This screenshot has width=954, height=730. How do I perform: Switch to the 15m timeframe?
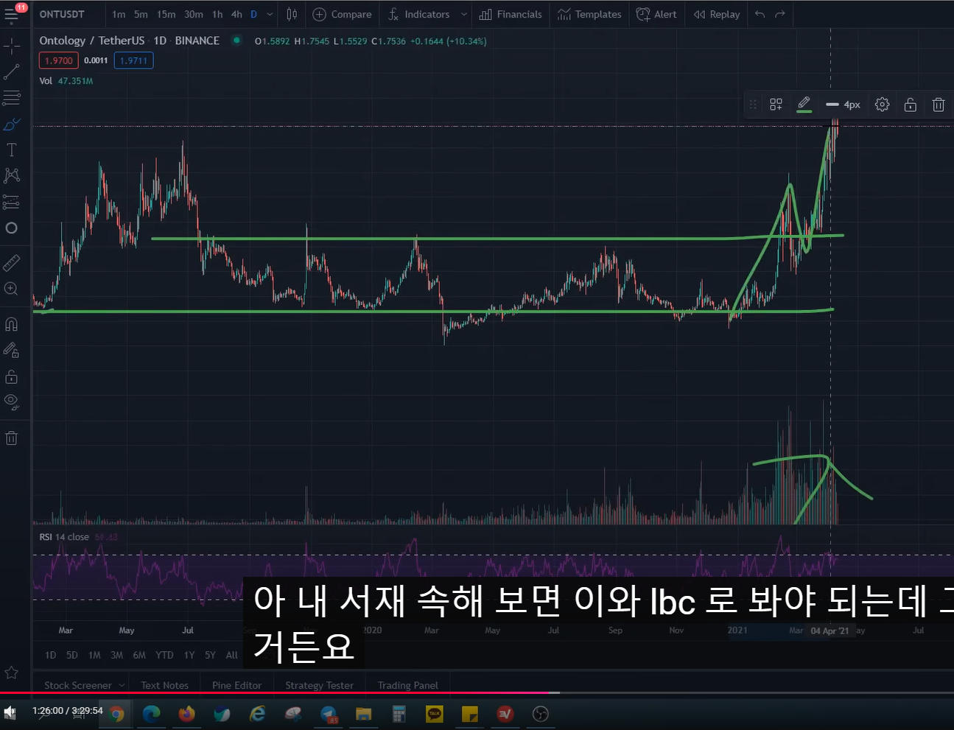pos(166,14)
